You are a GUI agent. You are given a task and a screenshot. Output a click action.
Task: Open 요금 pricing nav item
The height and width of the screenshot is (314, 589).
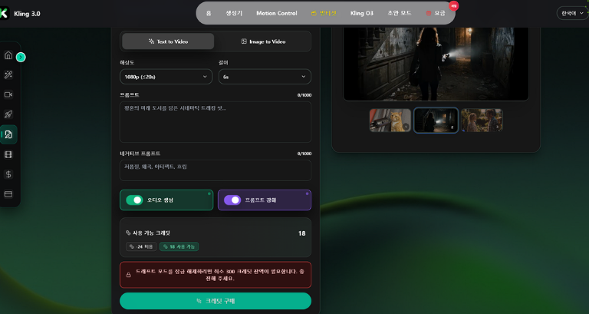tap(436, 13)
